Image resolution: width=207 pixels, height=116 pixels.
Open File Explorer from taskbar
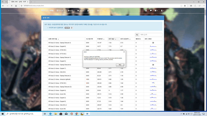(x=55, y=114)
